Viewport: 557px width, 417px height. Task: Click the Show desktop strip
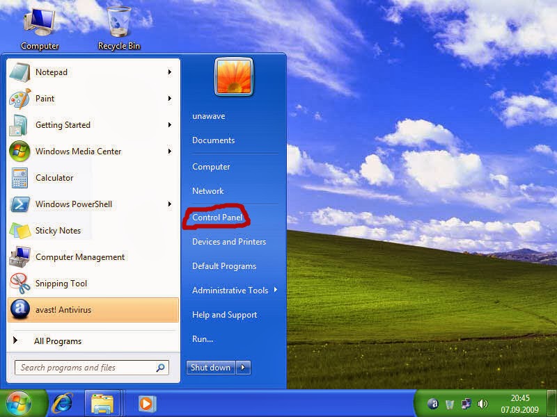tap(551, 403)
